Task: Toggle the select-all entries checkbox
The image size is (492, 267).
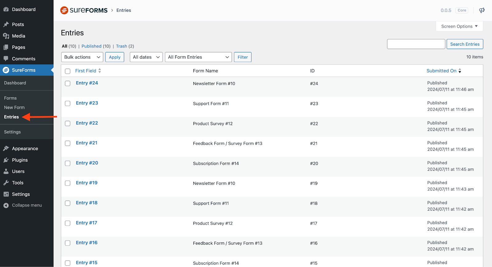Action: [x=68, y=71]
